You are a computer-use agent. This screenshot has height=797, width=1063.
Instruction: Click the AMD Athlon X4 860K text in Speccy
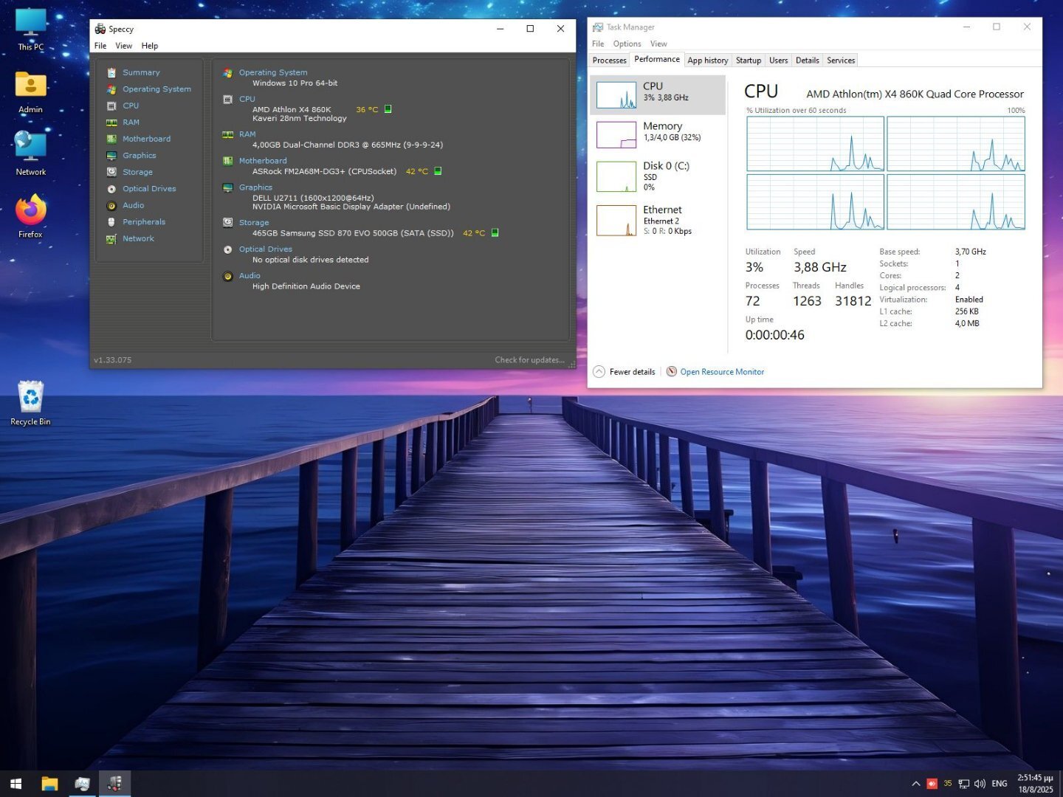(x=292, y=109)
